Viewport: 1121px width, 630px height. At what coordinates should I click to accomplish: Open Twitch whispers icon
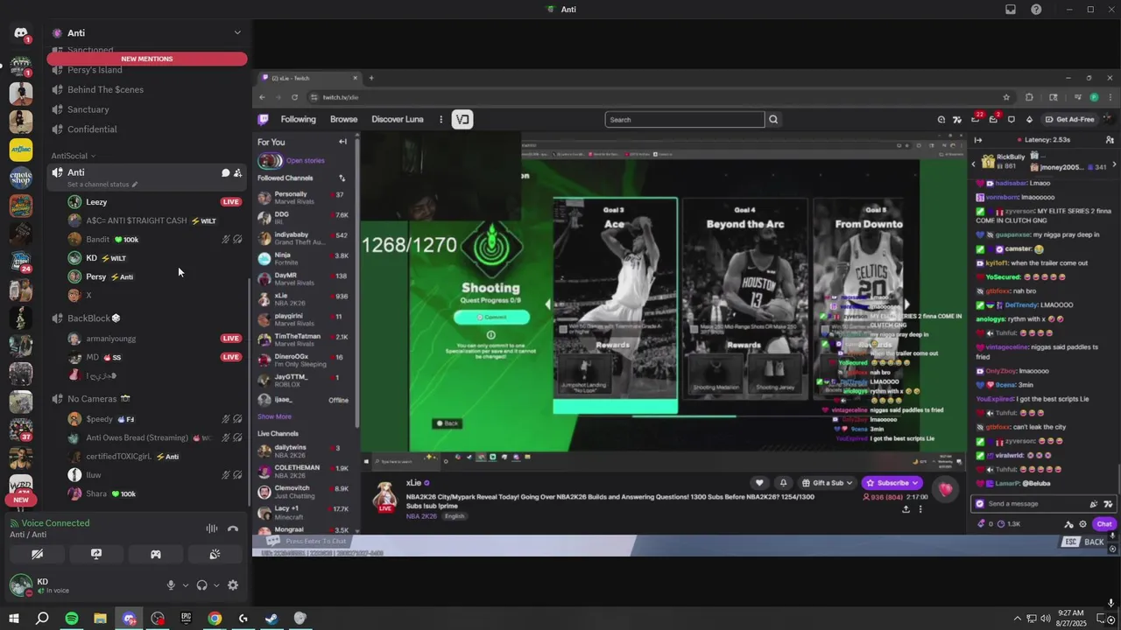pyautogui.click(x=1012, y=120)
